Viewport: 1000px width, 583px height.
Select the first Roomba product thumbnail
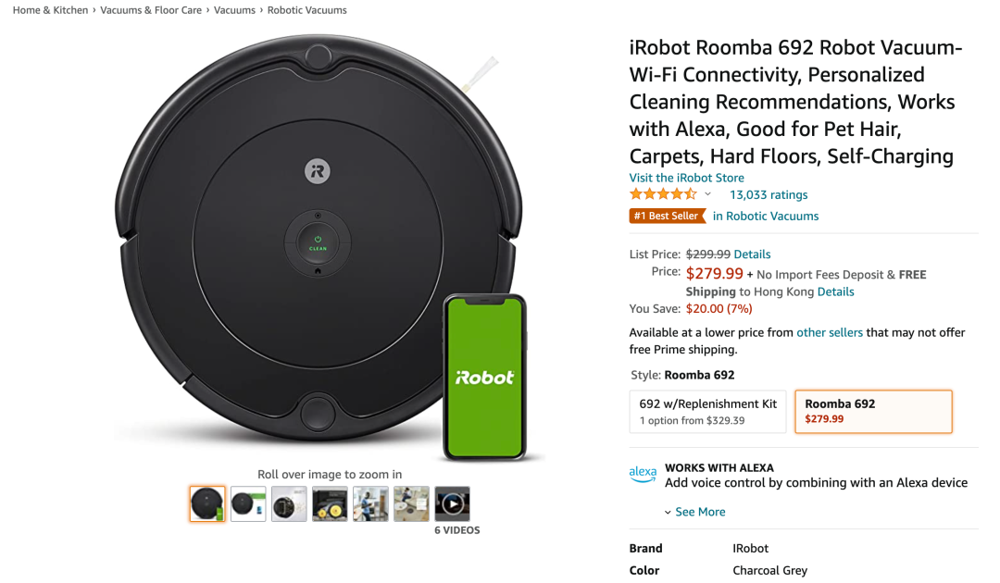(207, 504)
